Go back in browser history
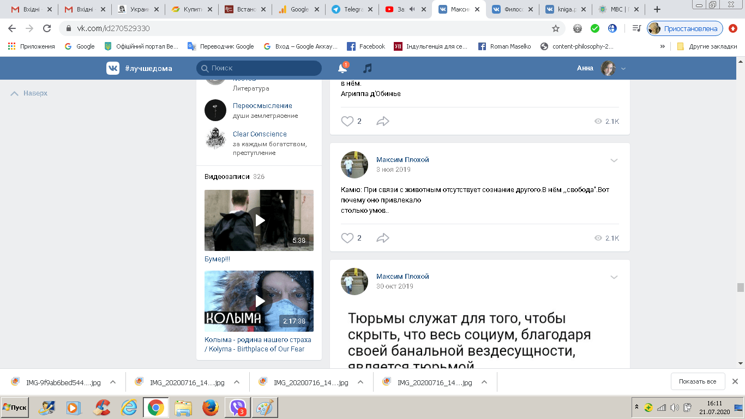The height and width of the screenshot is (419, 745). [x=12, y=28]
